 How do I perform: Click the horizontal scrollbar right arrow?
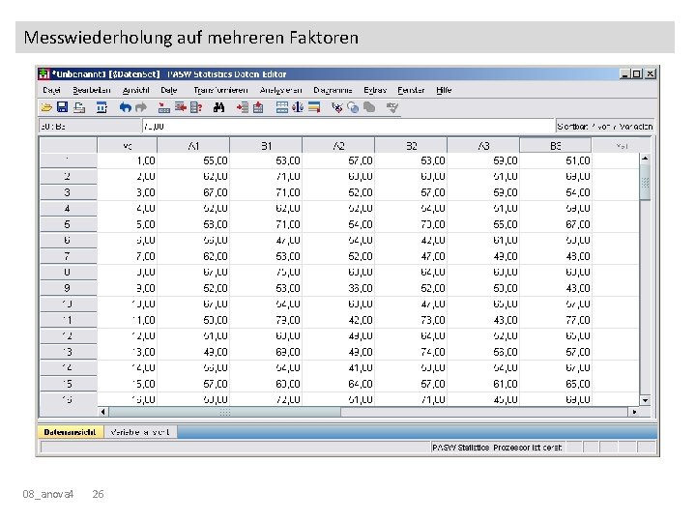pos(634,412)
